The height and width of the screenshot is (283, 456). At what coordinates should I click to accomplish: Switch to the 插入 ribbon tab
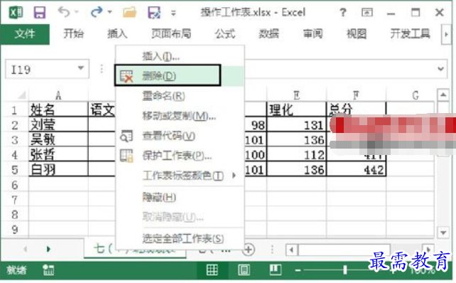click(117, 34)
